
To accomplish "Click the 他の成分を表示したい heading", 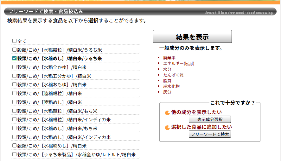I will tap(196, 112).
